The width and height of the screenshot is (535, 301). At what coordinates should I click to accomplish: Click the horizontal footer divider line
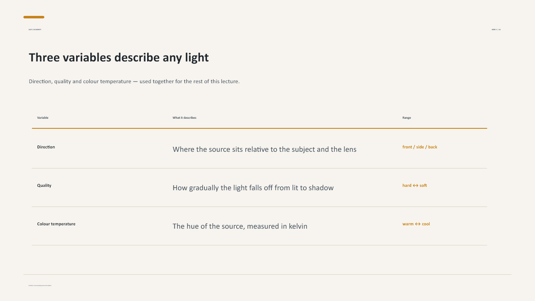pyautogui.click(x=267, y=275)
